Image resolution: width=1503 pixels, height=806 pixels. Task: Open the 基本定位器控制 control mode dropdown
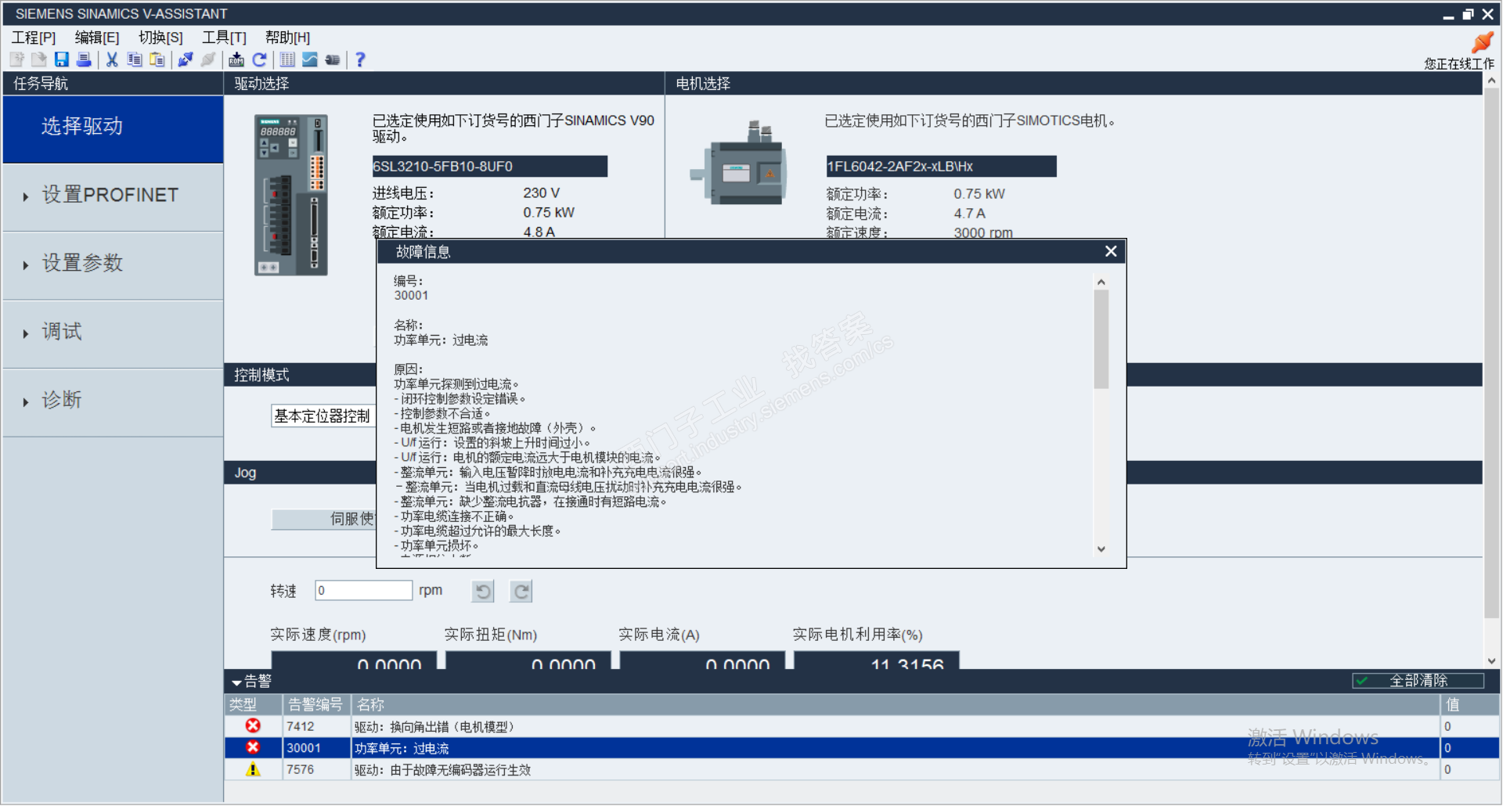click(x=323, y=416)
